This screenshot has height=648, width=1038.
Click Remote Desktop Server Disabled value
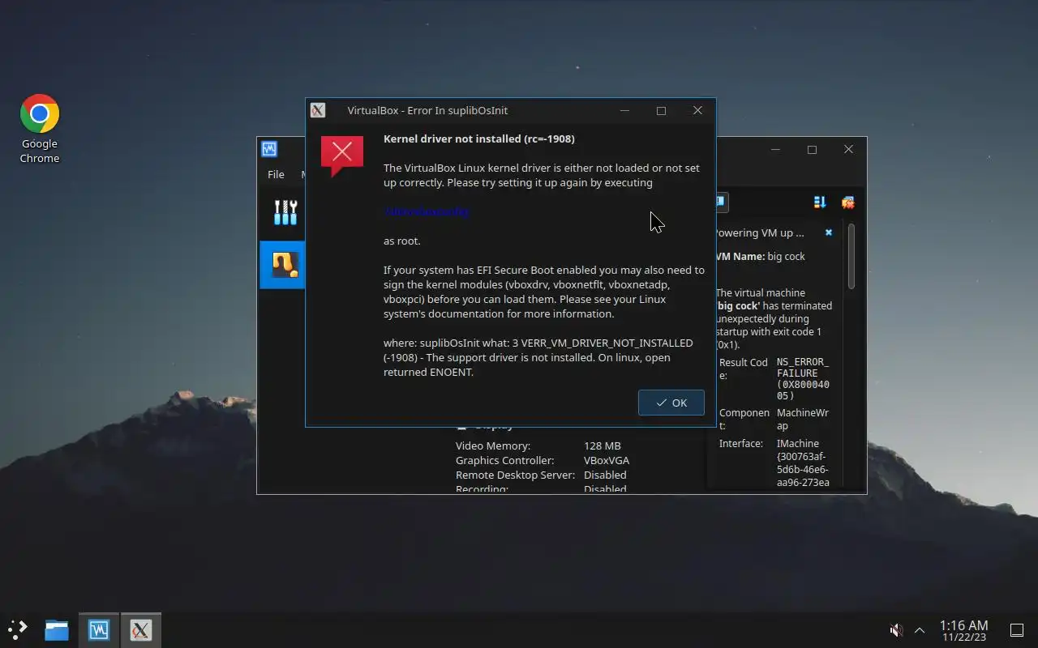[x=605, y=475]
